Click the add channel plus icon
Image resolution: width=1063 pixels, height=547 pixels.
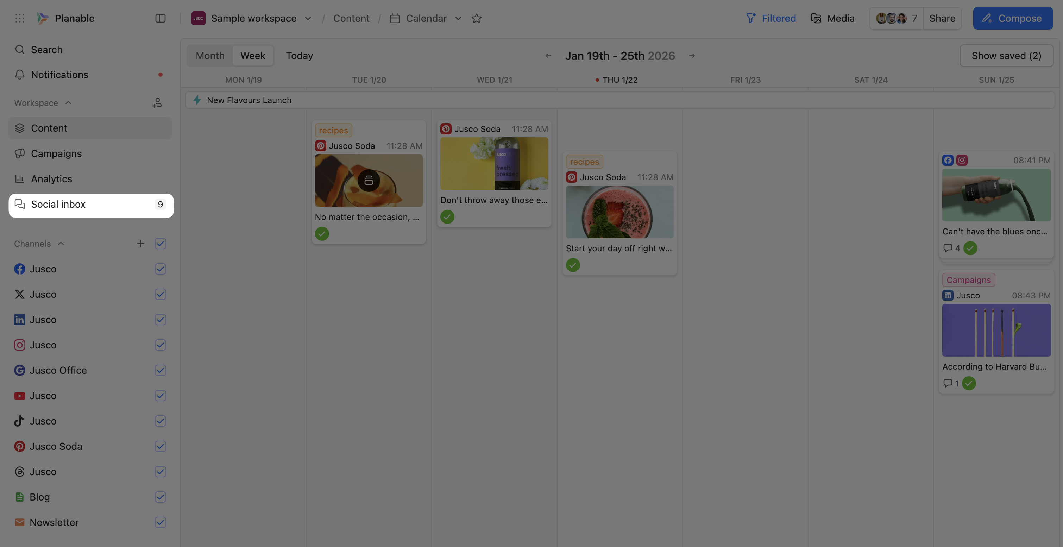[x=141, y=244]
